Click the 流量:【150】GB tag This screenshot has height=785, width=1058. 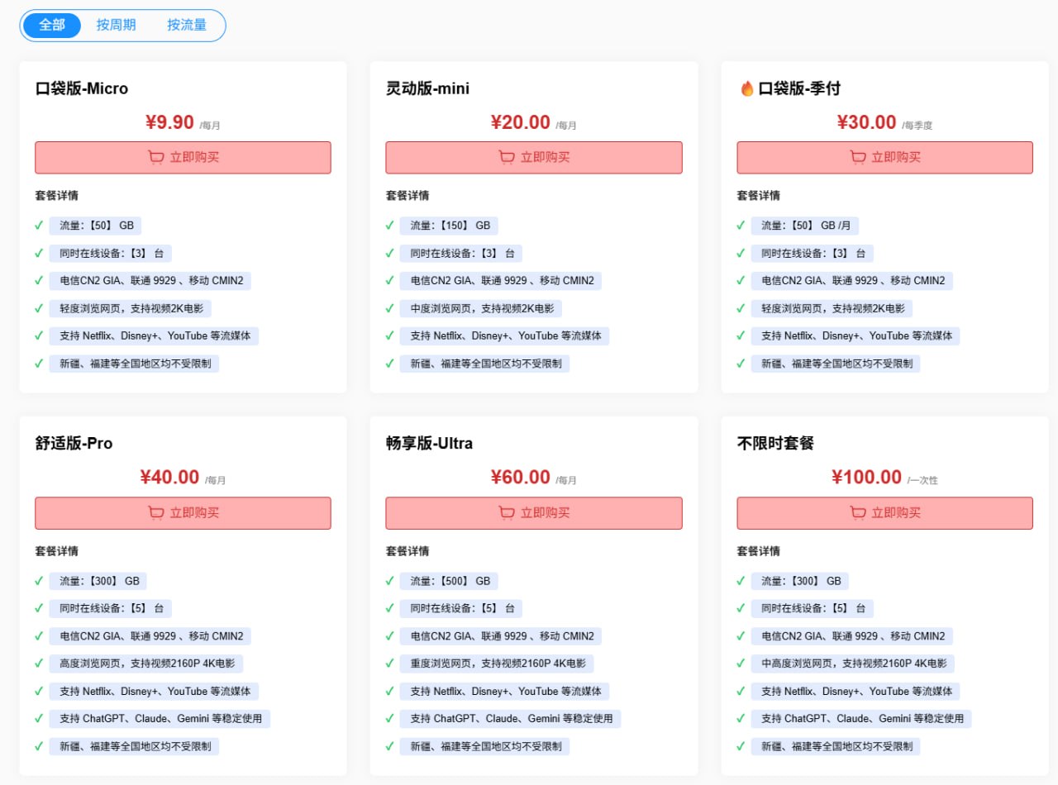[449, 226]
